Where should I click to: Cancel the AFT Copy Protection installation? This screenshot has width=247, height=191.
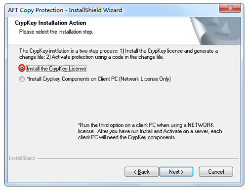coord(216,172)
